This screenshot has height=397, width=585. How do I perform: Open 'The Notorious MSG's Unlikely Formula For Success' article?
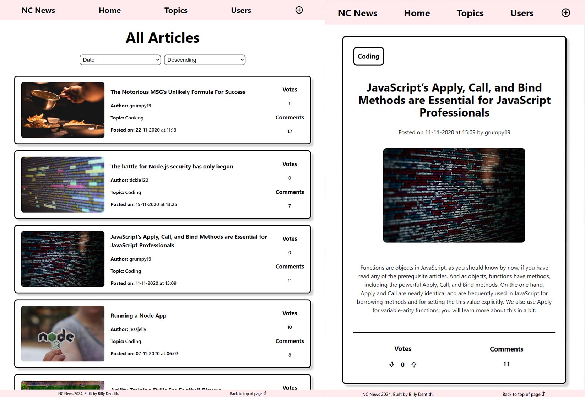point(178,92)
